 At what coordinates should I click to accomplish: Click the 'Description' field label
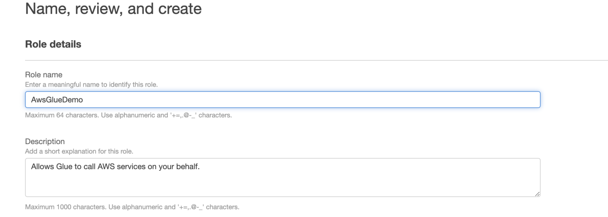45,142
